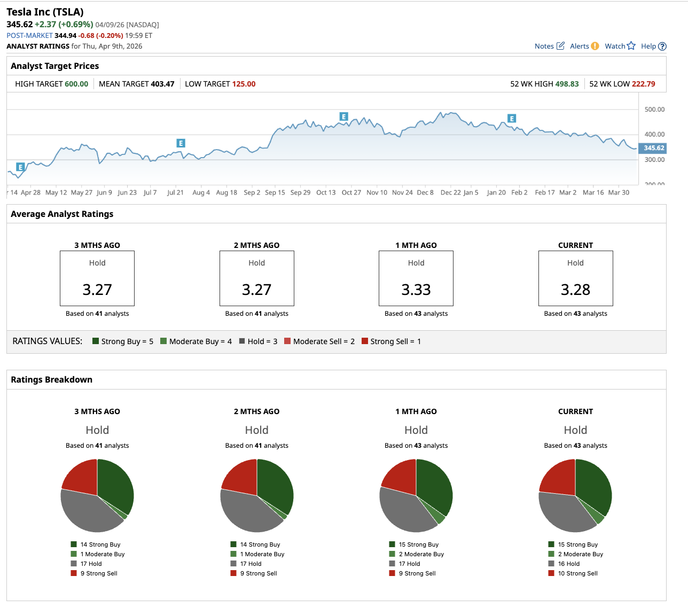This screenshot has height=607, width=688.
Task: Click the POST-MARKET link
Action: coord(29,35)
